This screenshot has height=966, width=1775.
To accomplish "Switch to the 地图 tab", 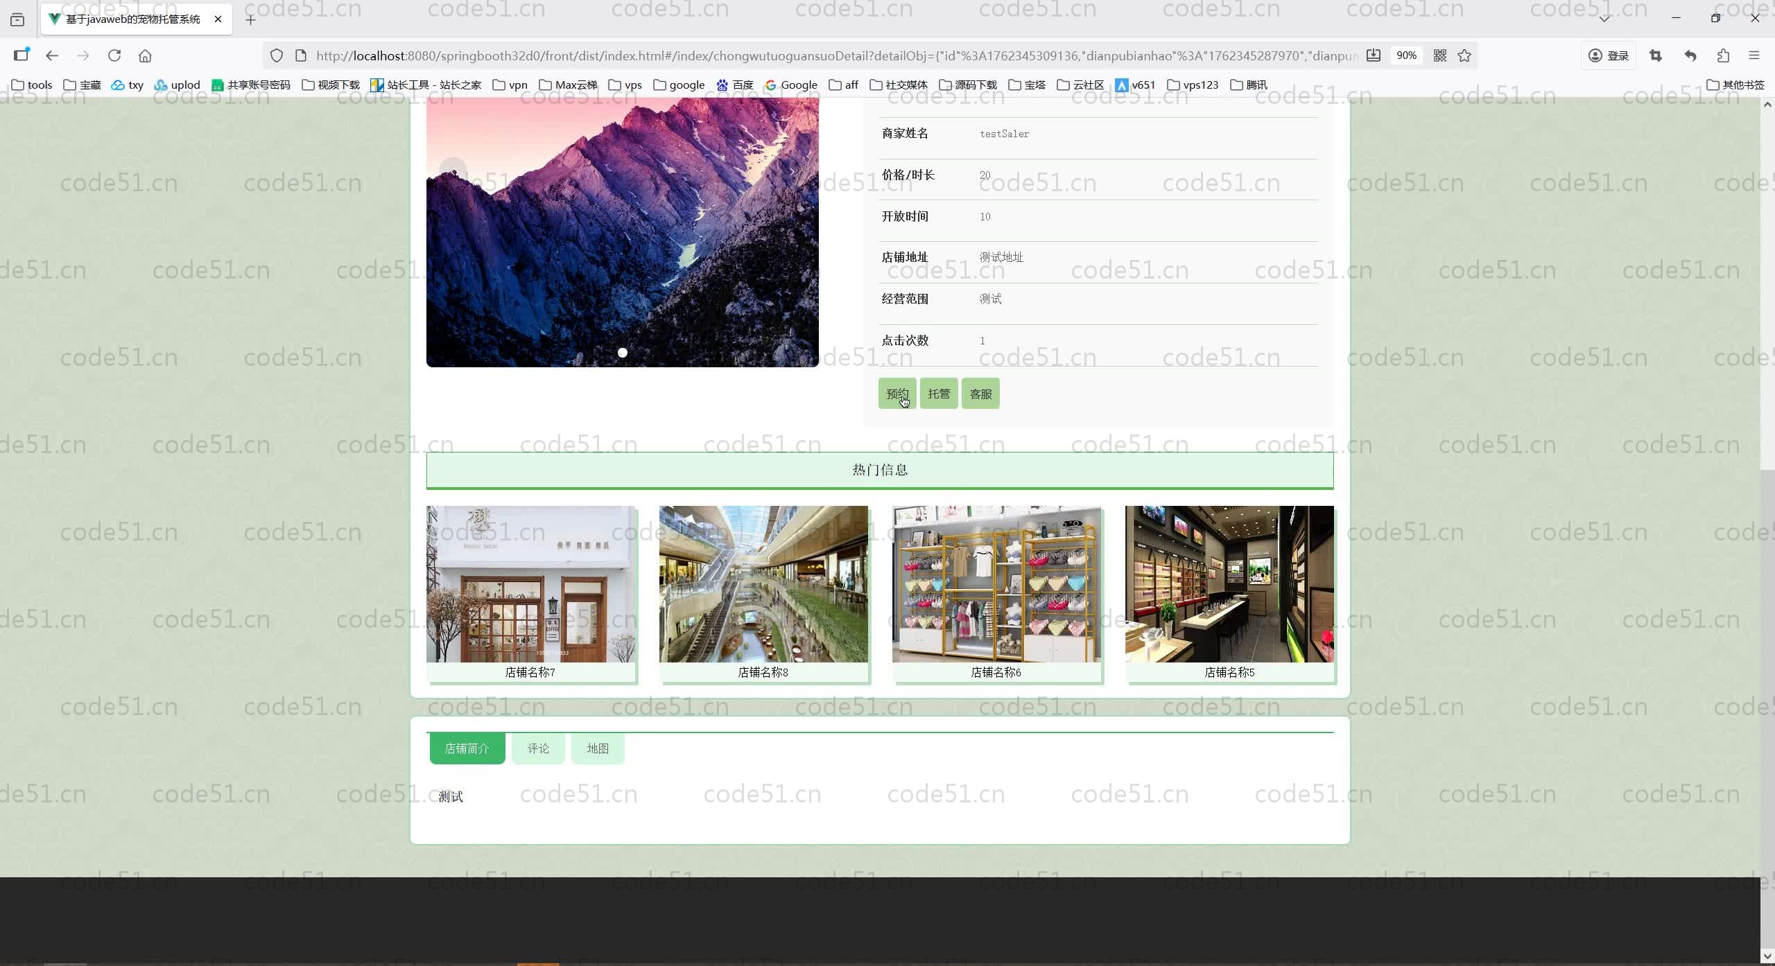I will [598, 748].
